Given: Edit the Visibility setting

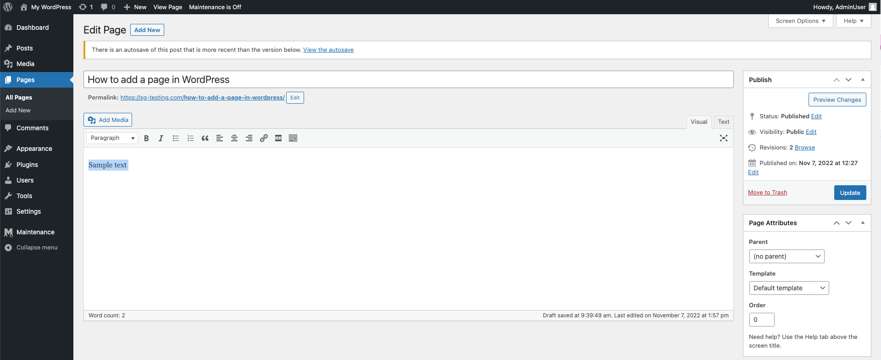Looking at the screenshot, I should pyautogui.click(x=811, y=132).
